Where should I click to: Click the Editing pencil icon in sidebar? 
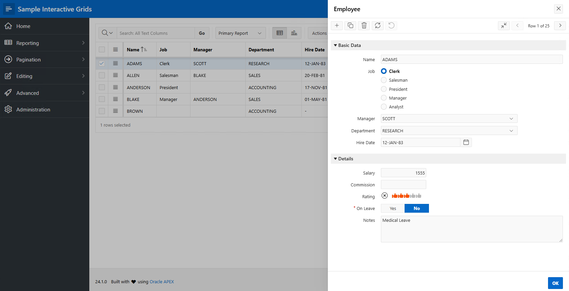8,76
